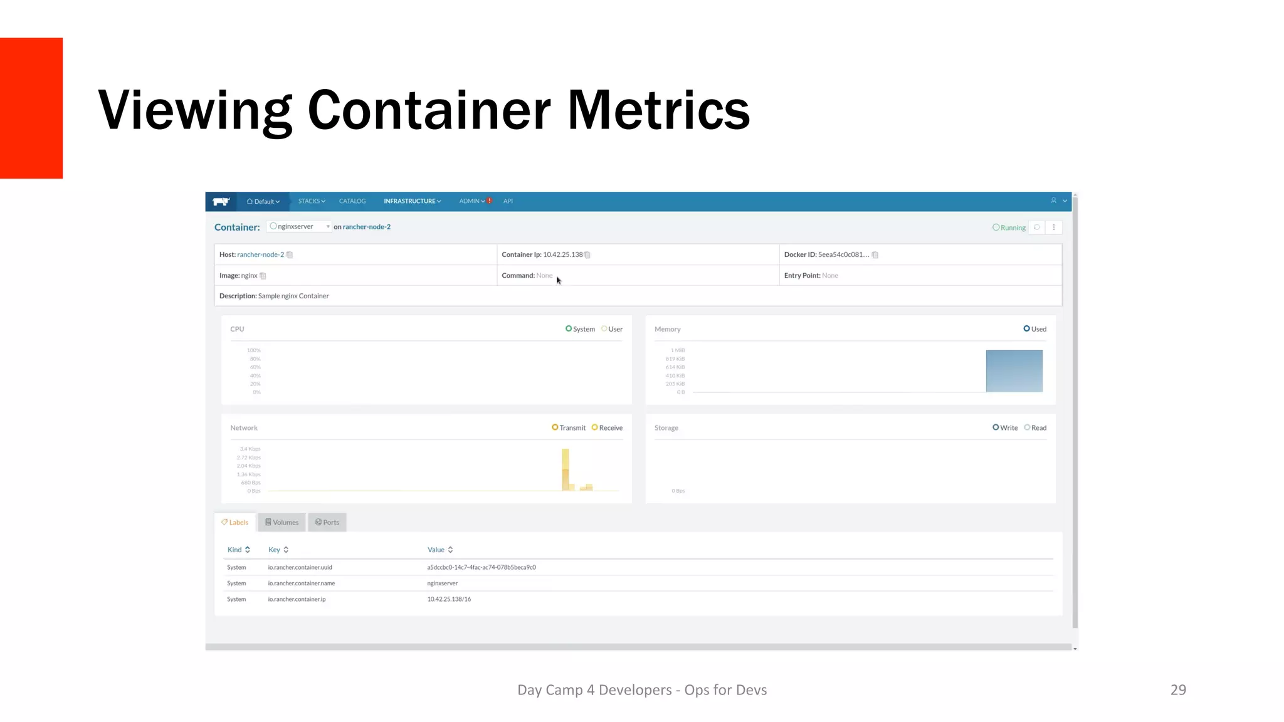Click the red admin alert icon

[490, 201]
